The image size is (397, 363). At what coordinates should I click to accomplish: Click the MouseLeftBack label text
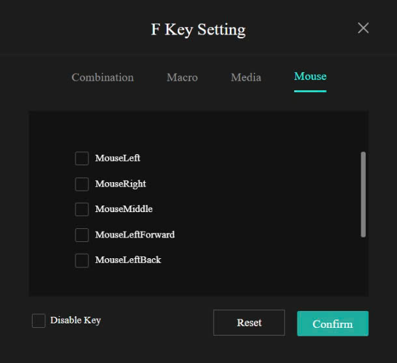pyautogui.click(x=128, y=260)
